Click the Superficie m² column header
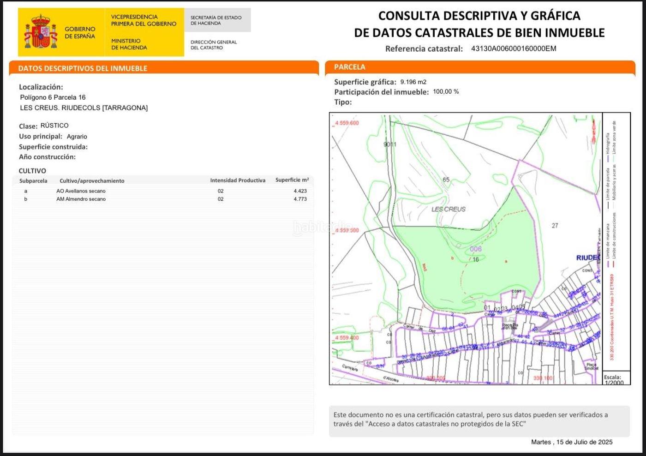Screen dimensions: 646x456 (292, 180)
